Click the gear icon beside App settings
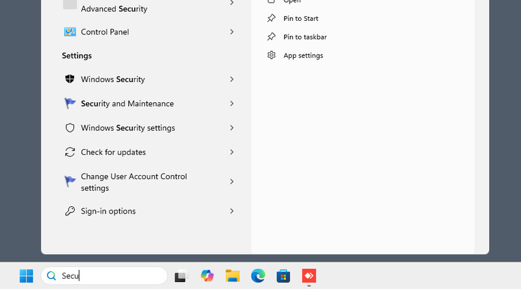 pos(272,55)
